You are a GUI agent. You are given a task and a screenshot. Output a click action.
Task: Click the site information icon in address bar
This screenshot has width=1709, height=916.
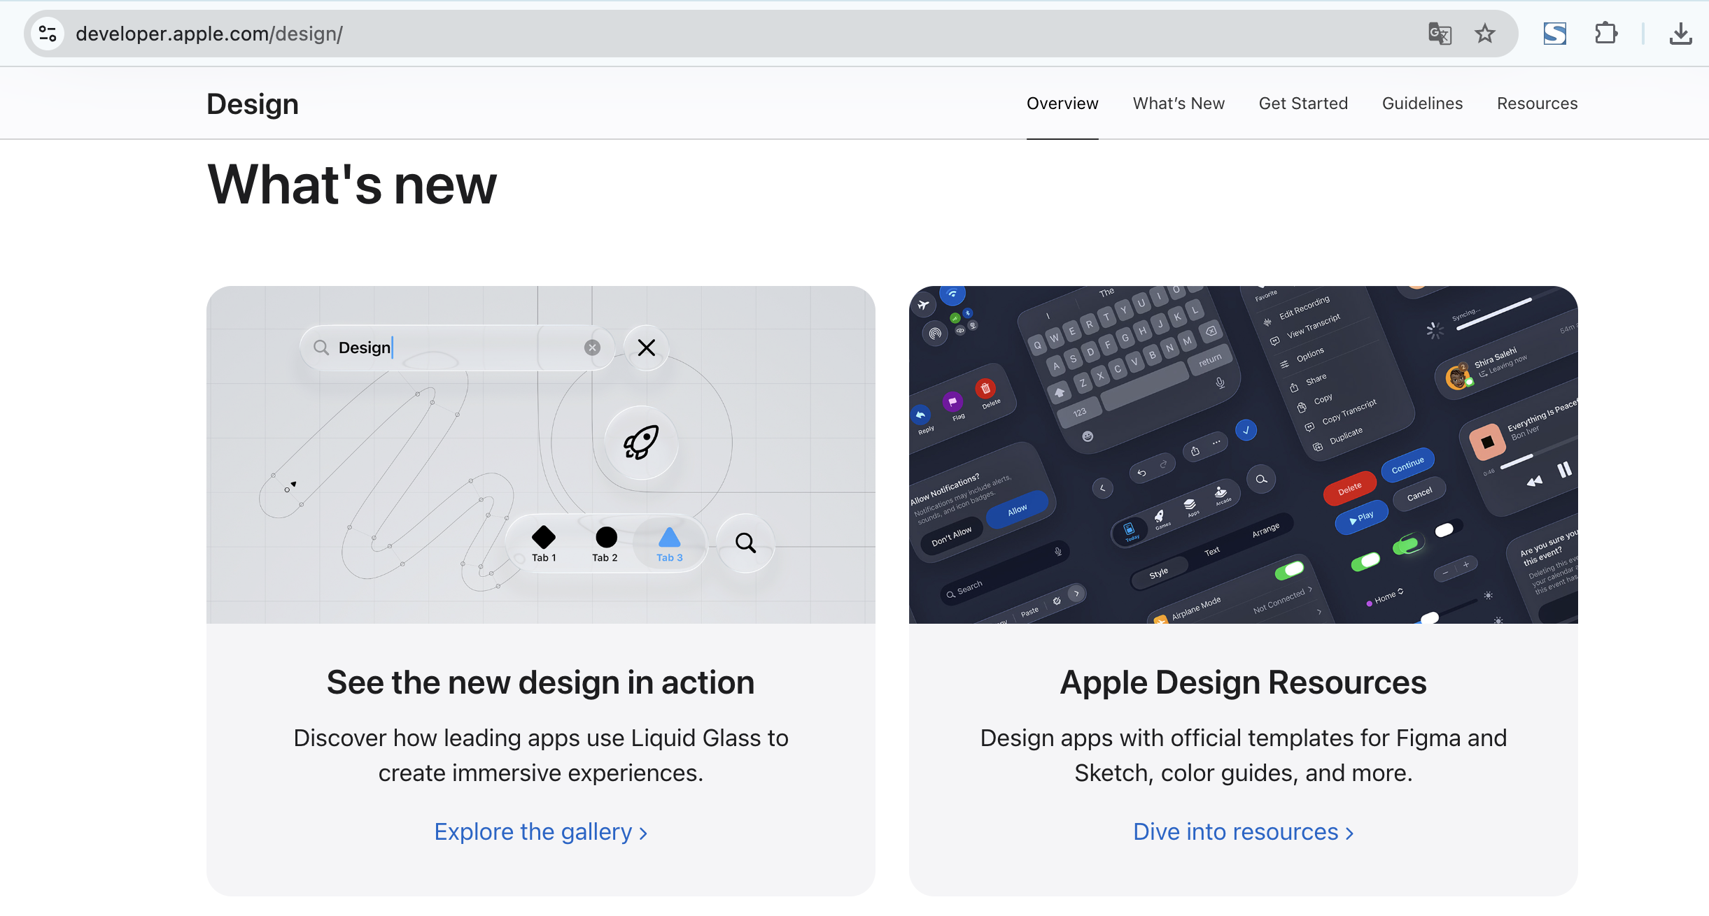pos(48,34)
